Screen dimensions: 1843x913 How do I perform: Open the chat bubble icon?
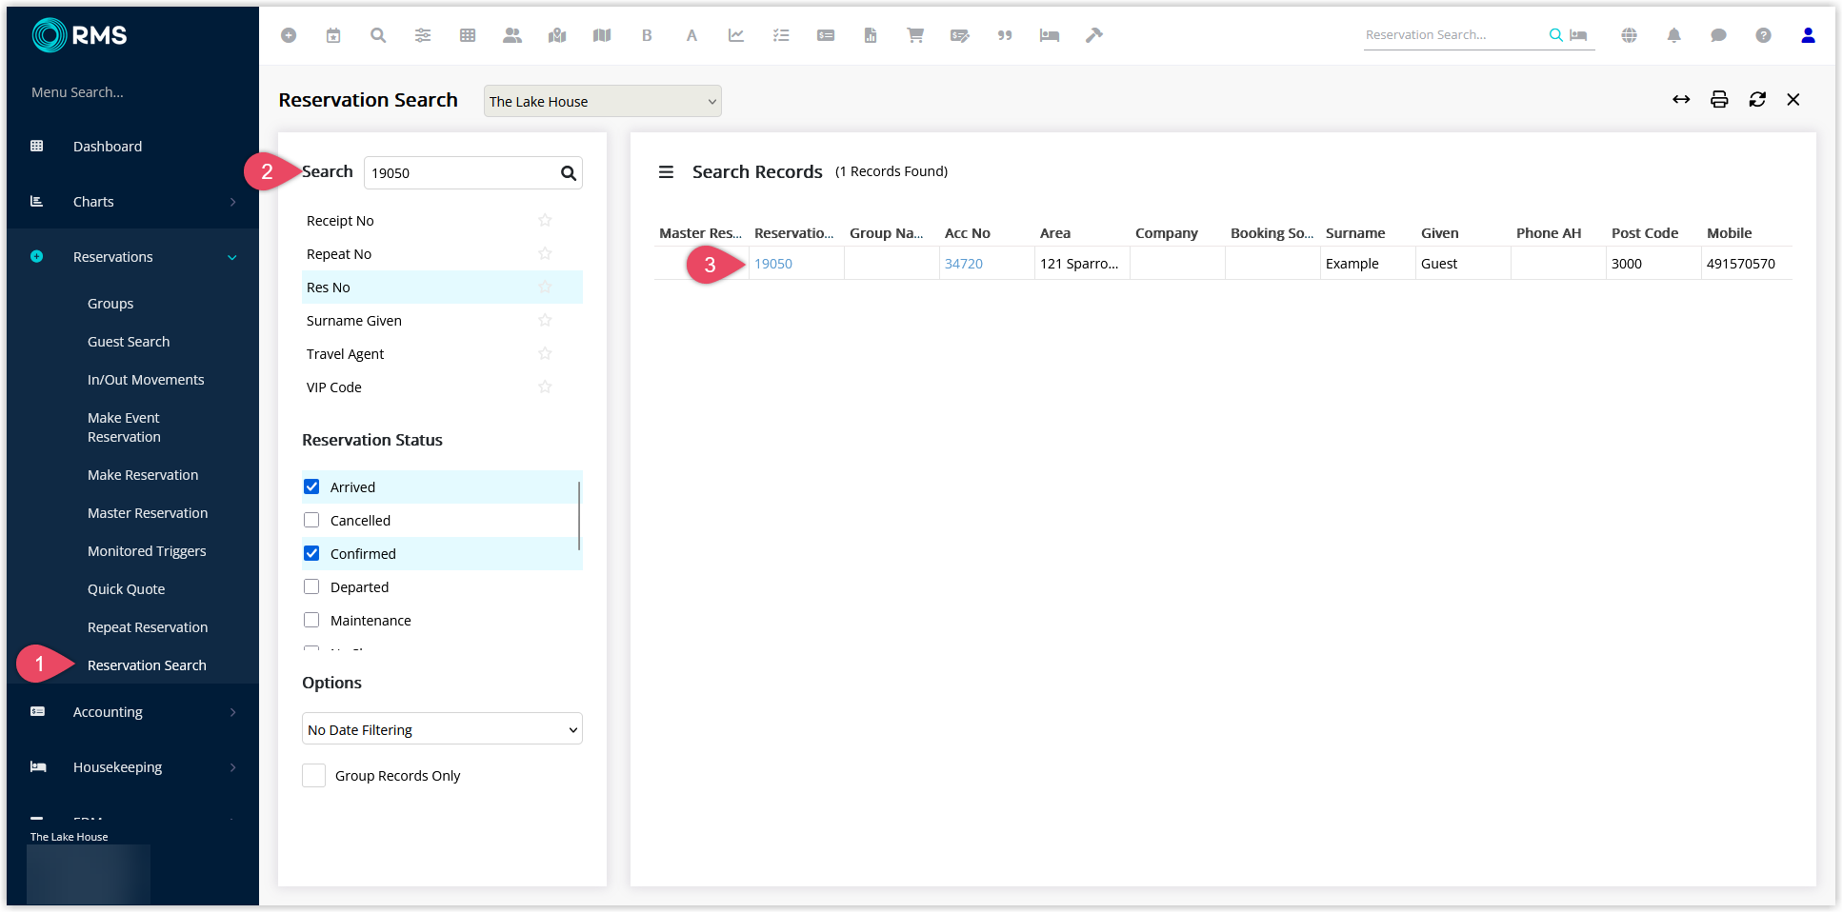1719,35
